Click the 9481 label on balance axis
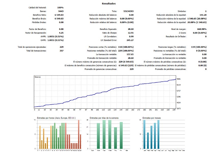Image resolution: width=224 pixels, height=153 pixels. (x=179, y=79)
